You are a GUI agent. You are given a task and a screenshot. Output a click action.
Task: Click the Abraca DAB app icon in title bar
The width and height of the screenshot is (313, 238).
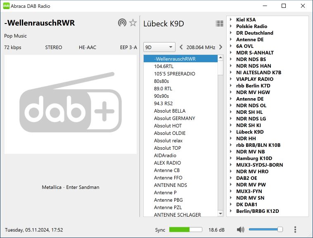[6, 6]
